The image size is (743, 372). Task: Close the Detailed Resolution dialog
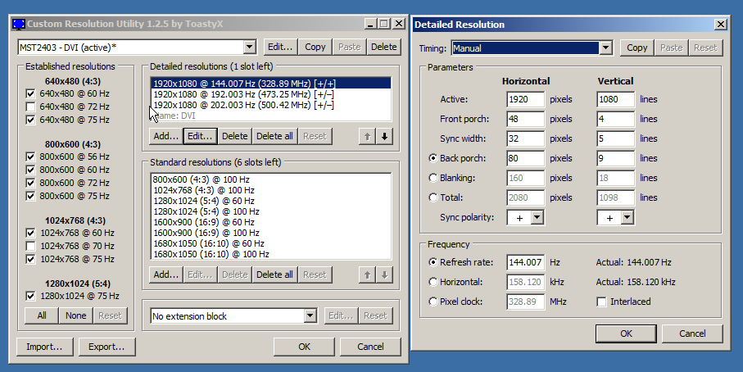point(720,25)
